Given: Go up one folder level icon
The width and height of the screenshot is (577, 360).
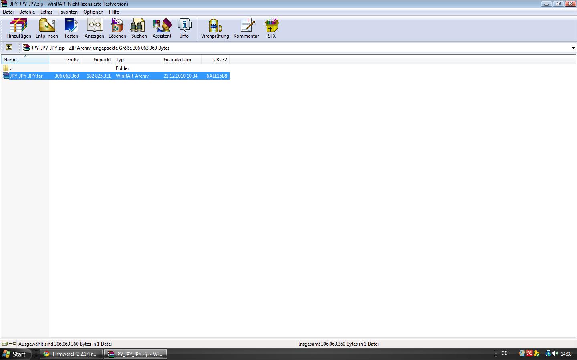Looking at the screenshot, I should point(9,48).
